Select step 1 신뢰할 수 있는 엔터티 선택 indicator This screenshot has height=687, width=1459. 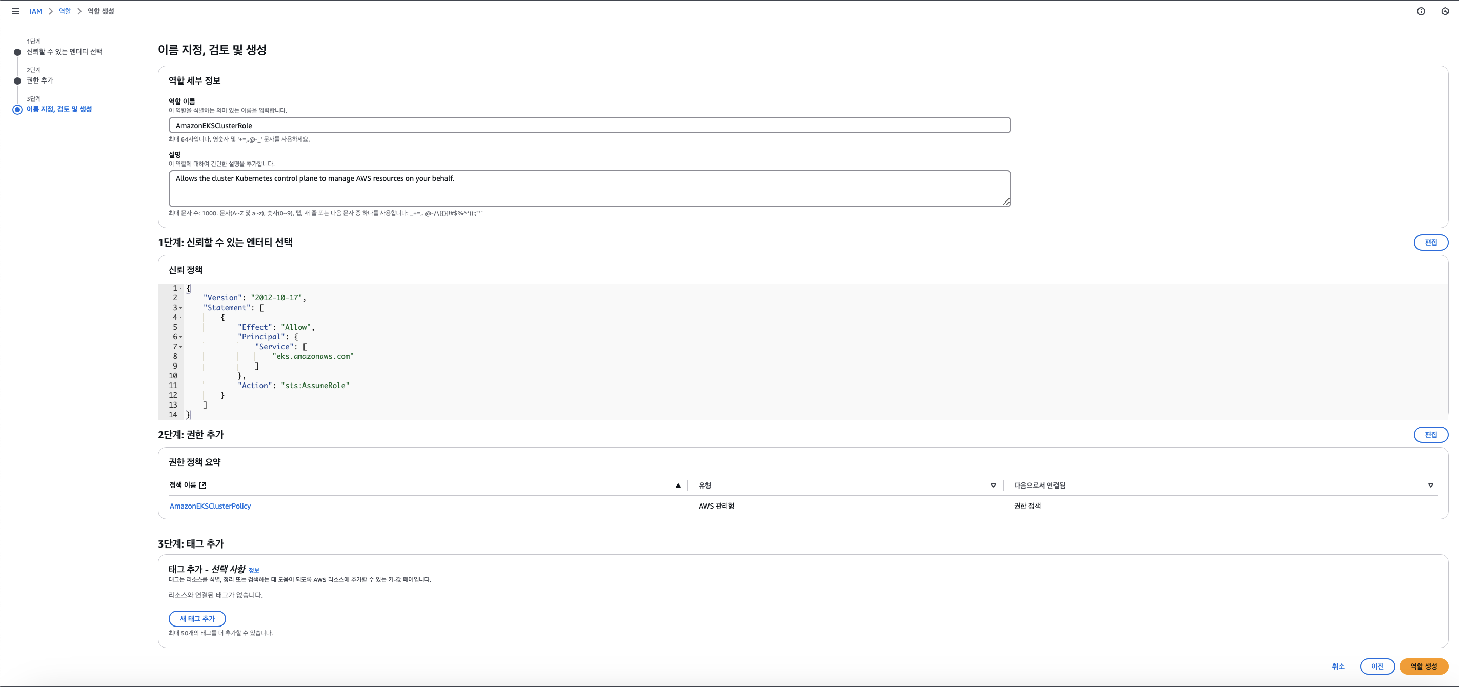[17, 52]
